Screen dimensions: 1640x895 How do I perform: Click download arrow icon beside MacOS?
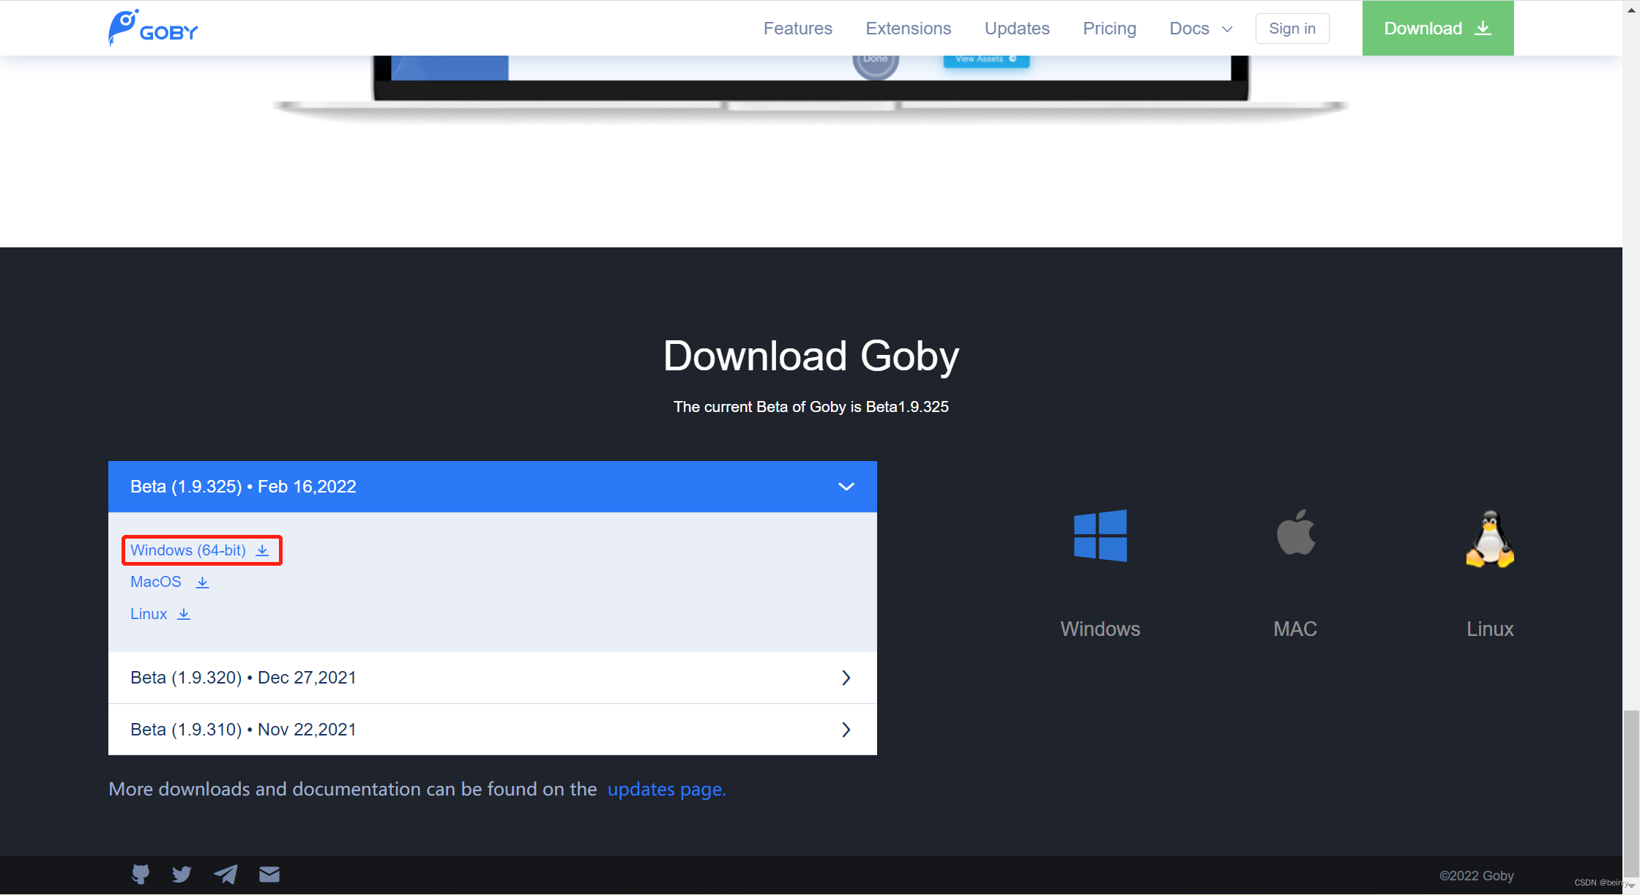pyautogui.click(x=202, y=583)
